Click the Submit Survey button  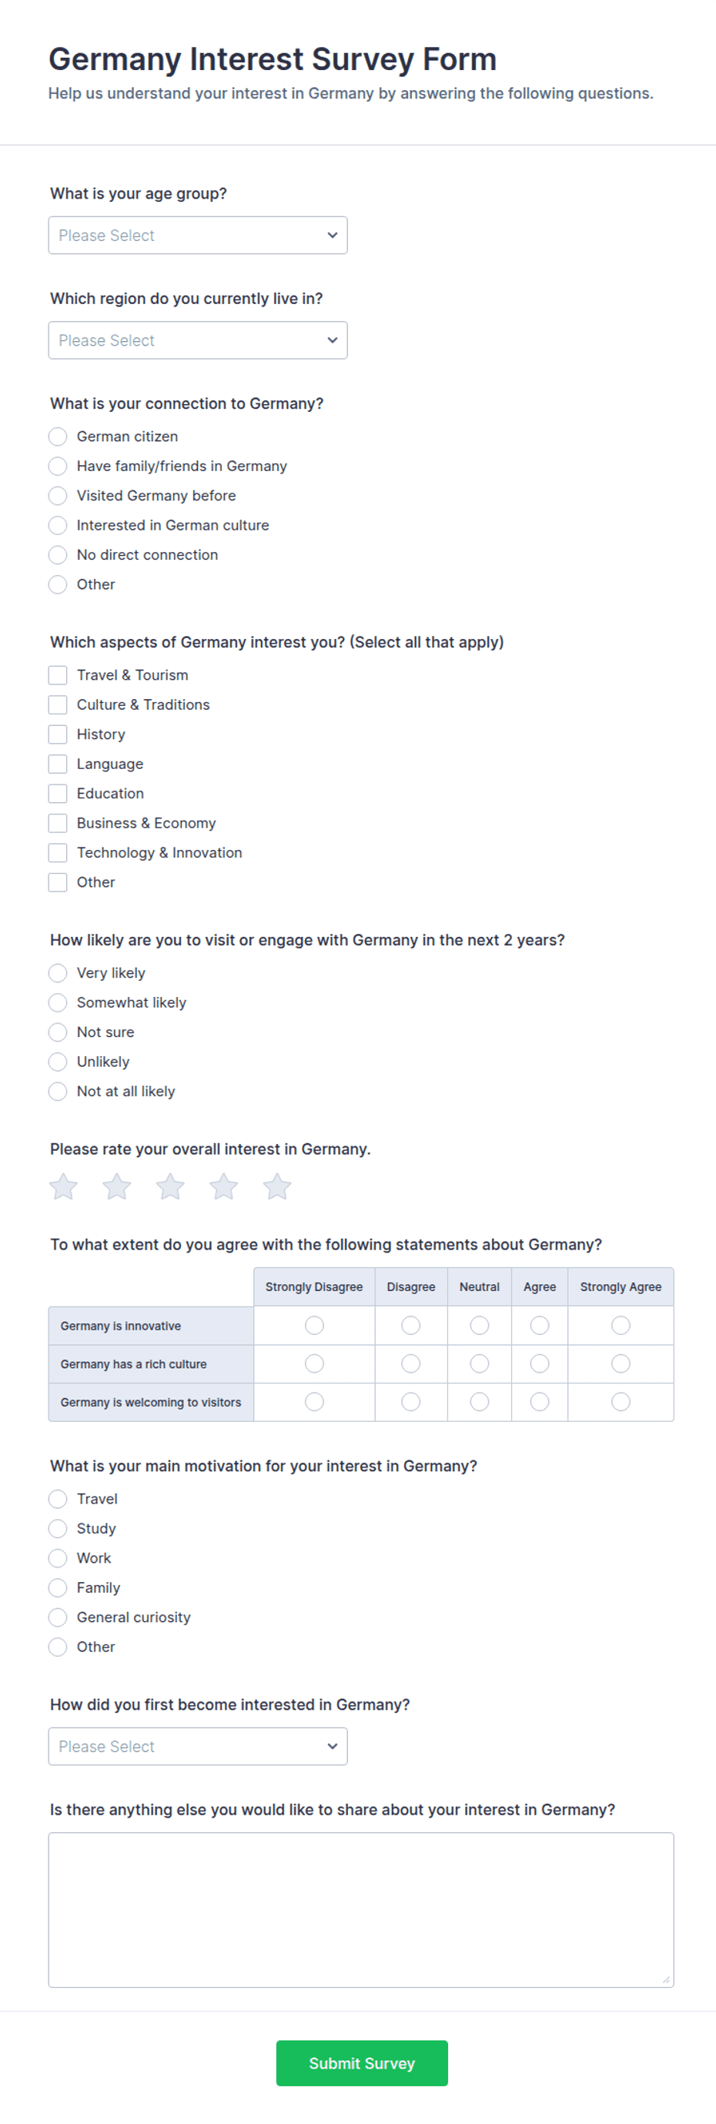tap(362, 2063)
